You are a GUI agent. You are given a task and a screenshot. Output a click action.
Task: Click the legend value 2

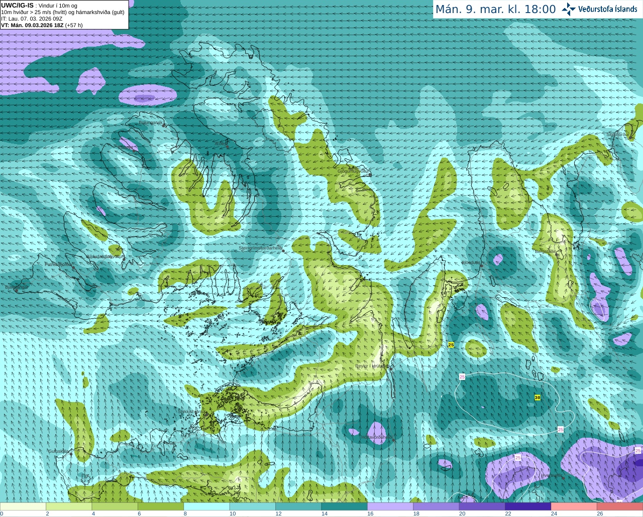pyautogui.click(x=47, y=513)
